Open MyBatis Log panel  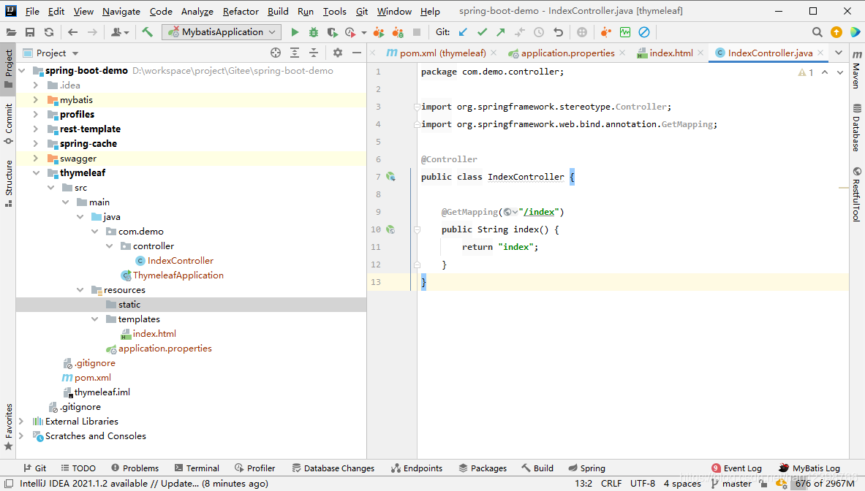[x=809, y=468]
